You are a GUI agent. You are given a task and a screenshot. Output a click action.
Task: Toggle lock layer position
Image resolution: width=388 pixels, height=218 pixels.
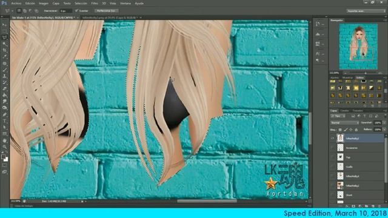[x=351, y=130]
